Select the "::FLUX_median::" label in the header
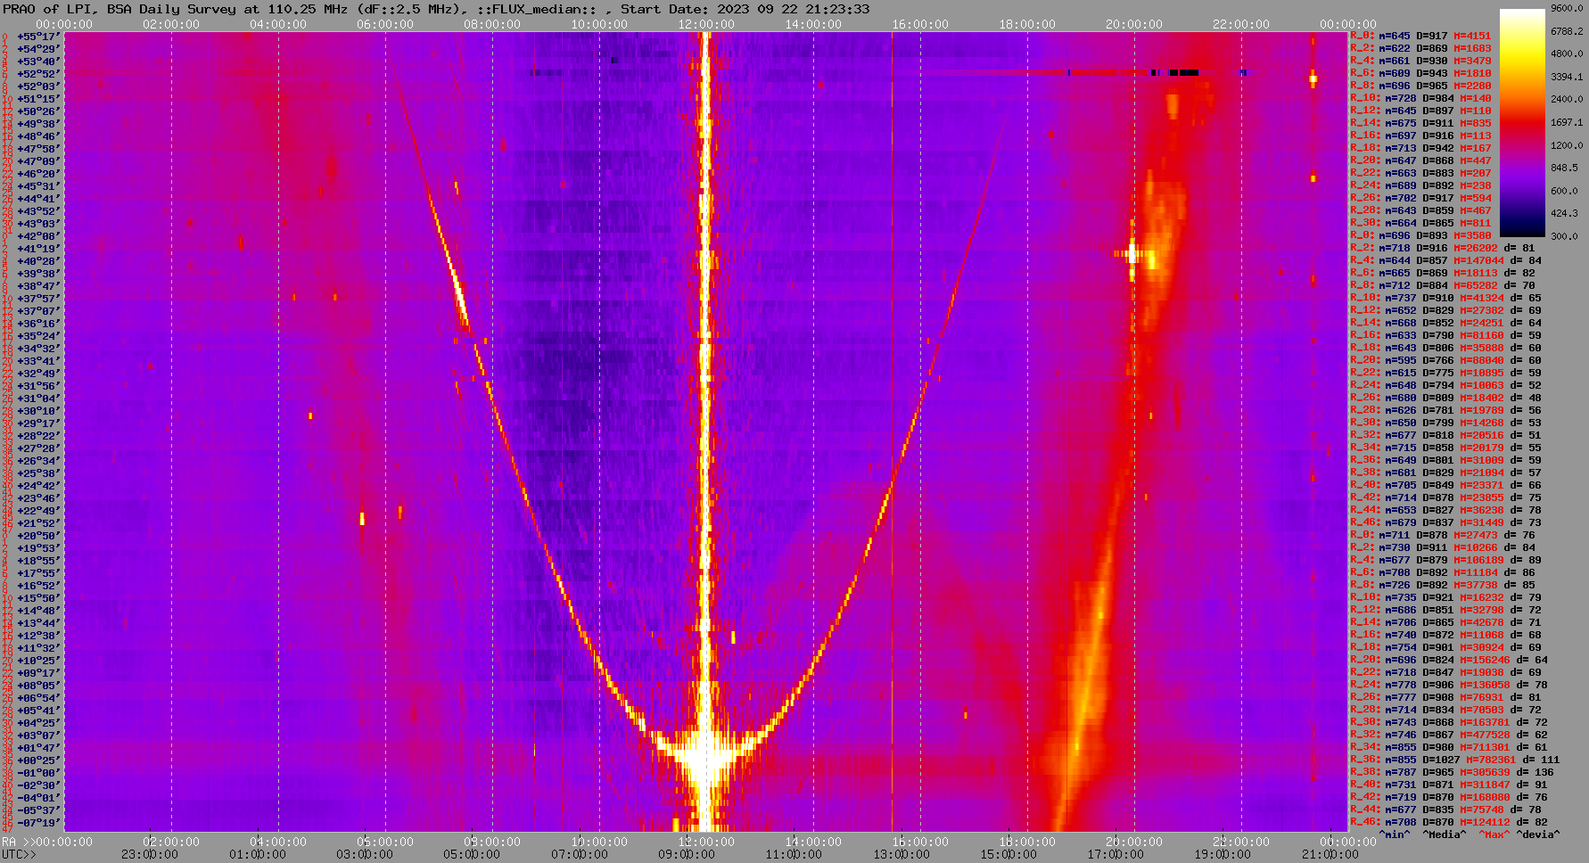This screenshot has height=863, width=1589. [535, 9]
